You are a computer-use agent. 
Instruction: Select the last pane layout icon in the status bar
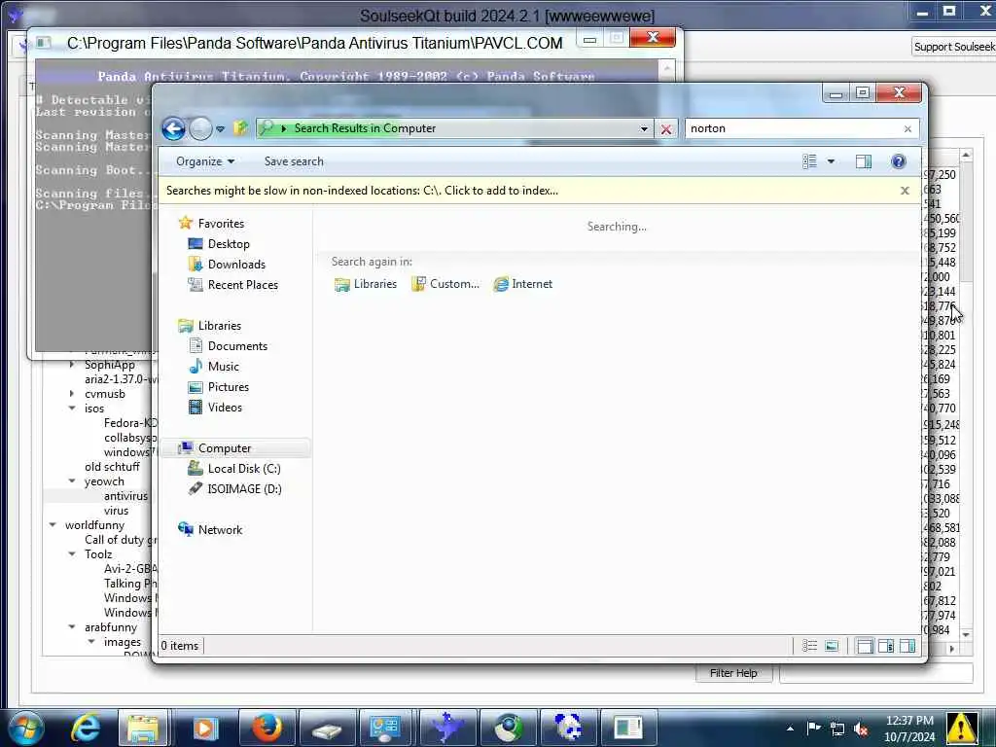[907, 647]
